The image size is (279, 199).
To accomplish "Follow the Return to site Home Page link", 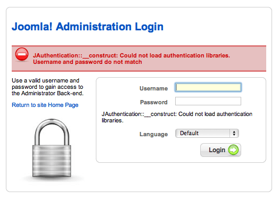I will coord(45,105).
